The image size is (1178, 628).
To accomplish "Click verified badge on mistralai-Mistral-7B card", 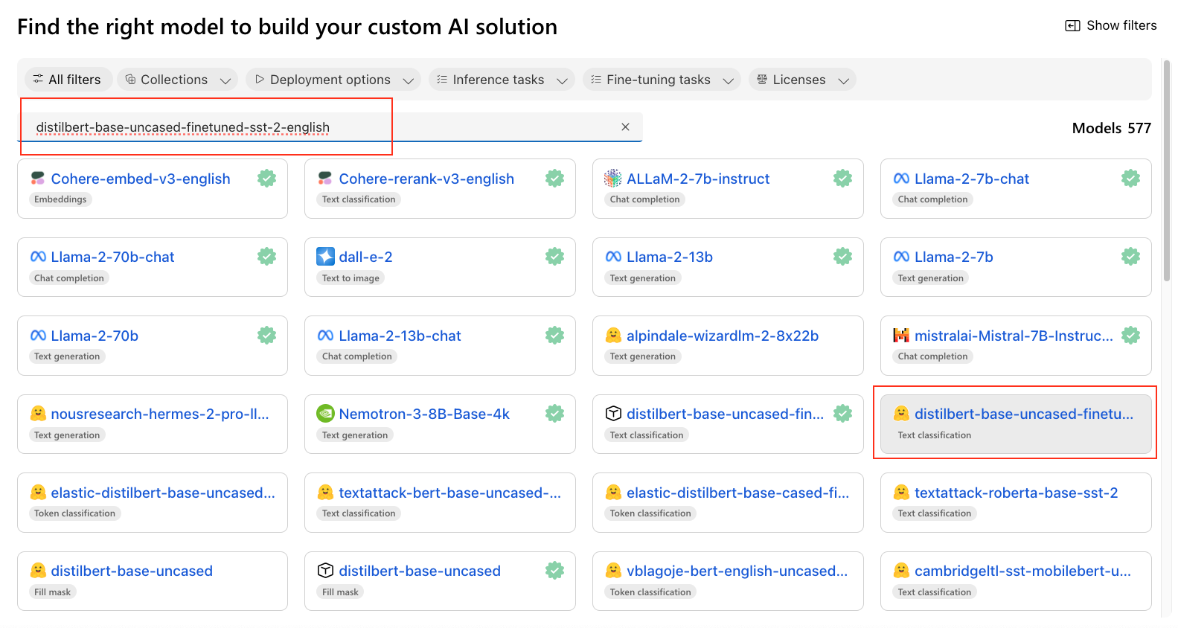I will (1130, 336).
